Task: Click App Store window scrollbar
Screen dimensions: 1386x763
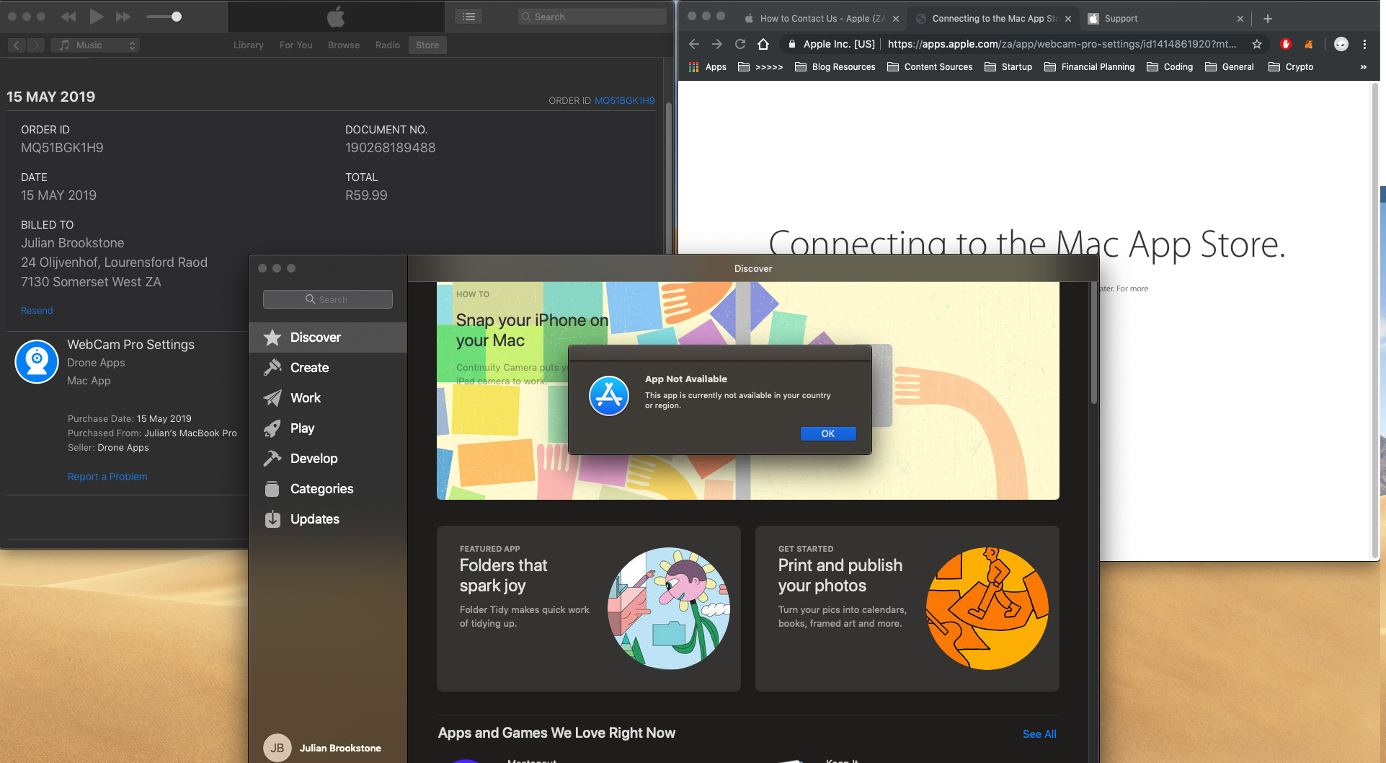Action: pyautogui.click(x=1093, y=343)
